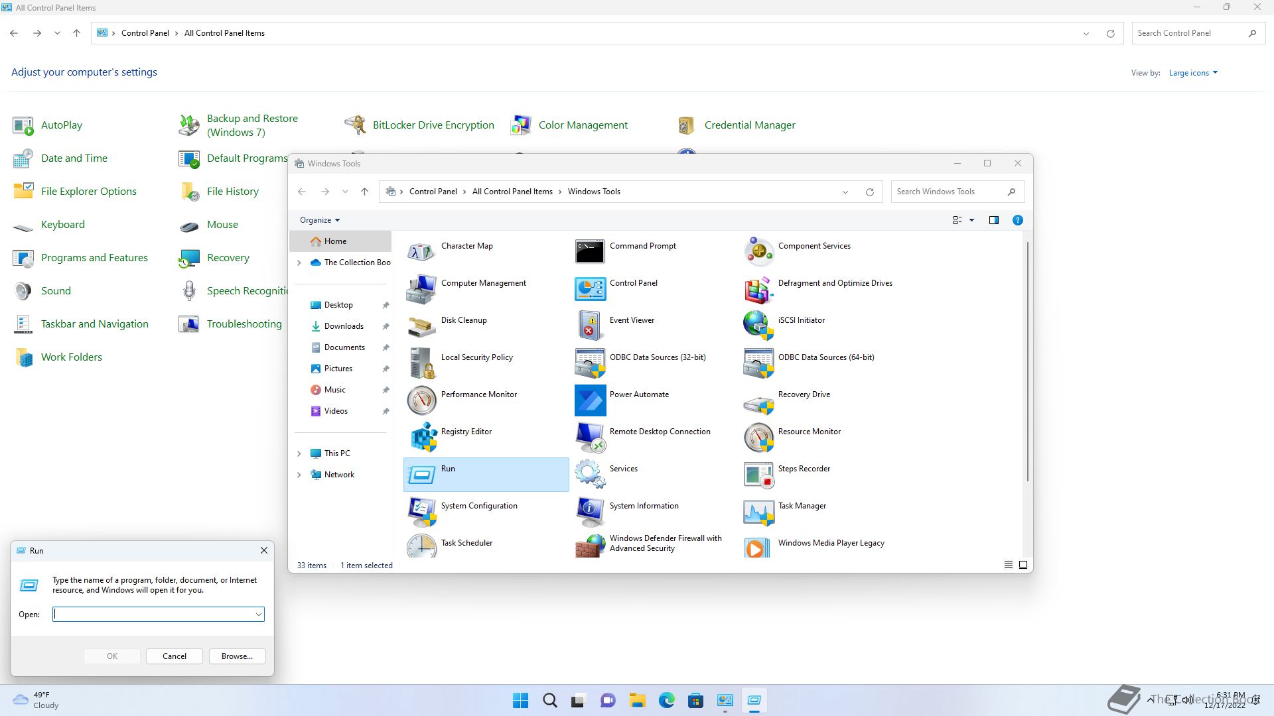1274x716 pixels.
Task: Select Videos in navigation pane
Action: 336,411
